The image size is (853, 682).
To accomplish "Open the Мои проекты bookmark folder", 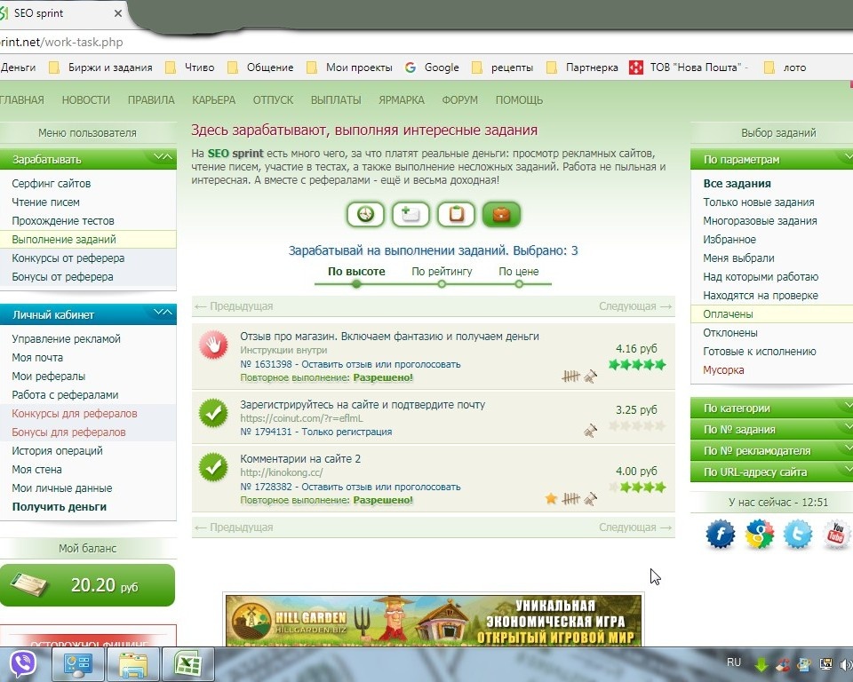I will [350, 67].
